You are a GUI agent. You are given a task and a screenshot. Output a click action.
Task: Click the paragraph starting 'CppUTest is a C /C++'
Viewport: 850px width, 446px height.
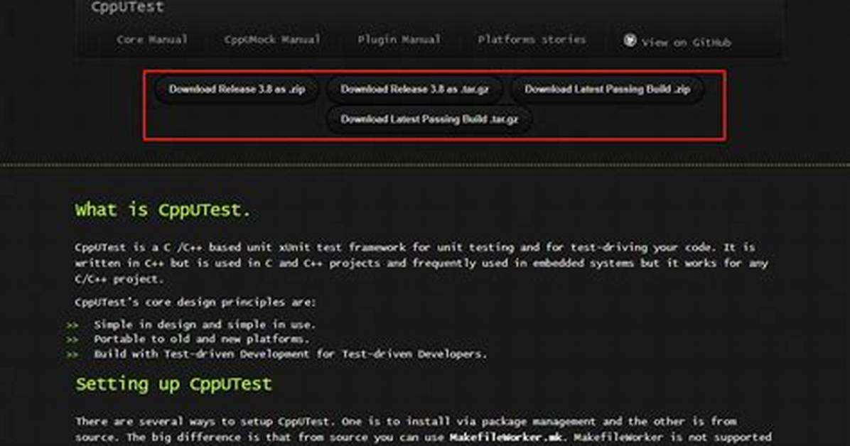[421, 263]
